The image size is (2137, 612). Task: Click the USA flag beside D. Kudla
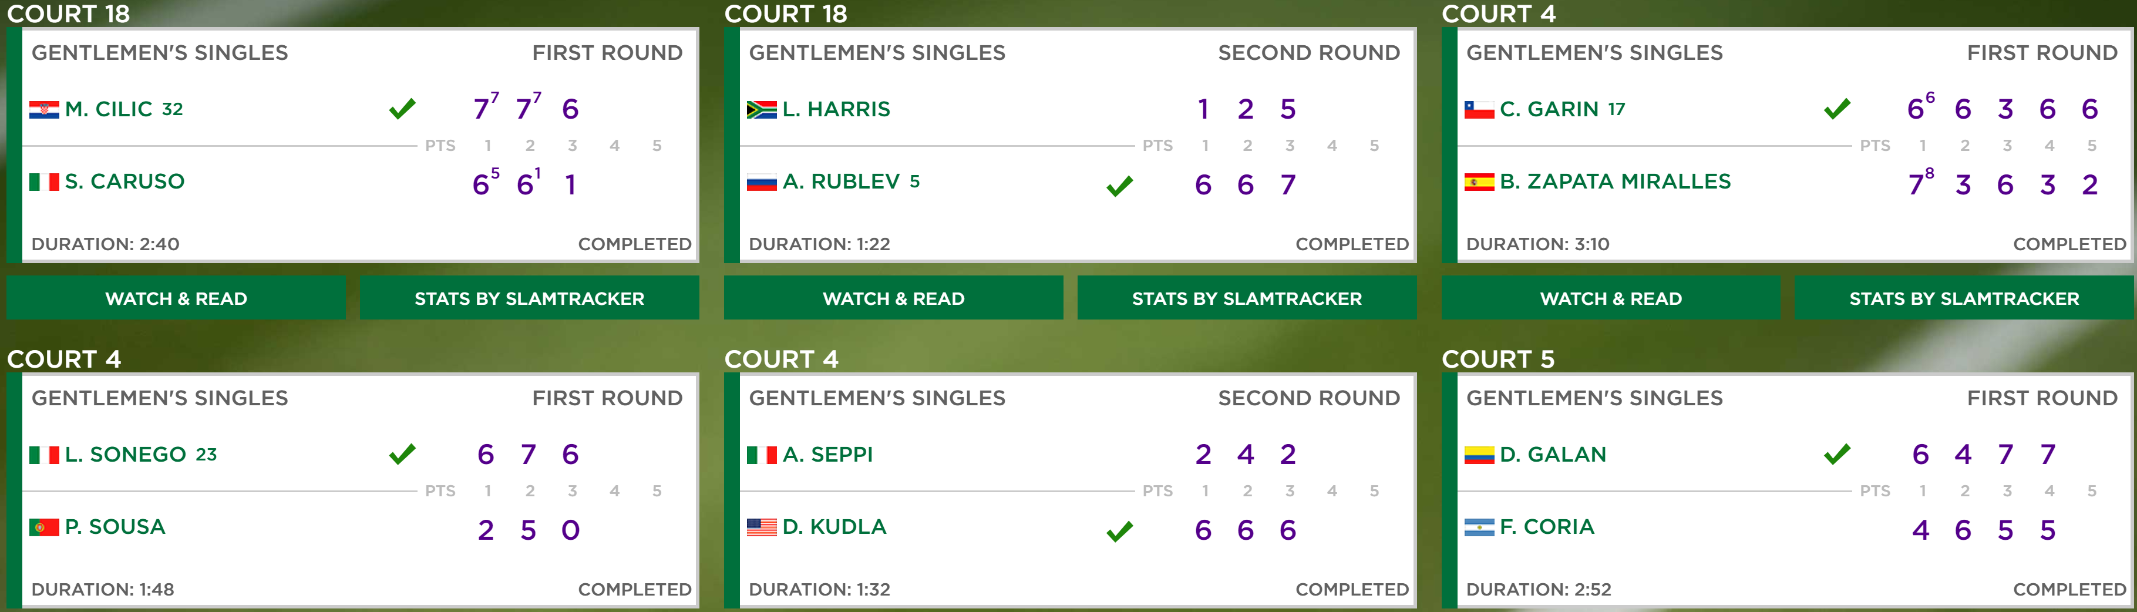click(762, 527)
